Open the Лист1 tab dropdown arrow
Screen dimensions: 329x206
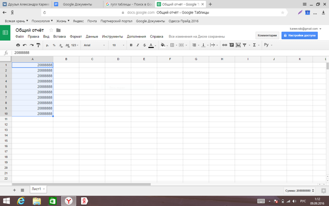(44, 189)
